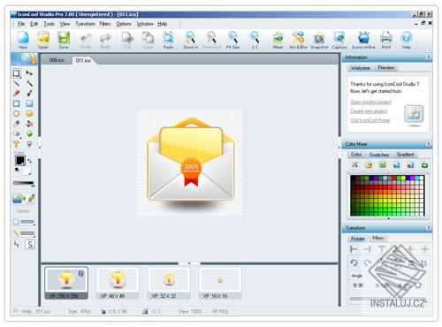Select the XP 48x48 icon size thumbnail

click(118, 283)
